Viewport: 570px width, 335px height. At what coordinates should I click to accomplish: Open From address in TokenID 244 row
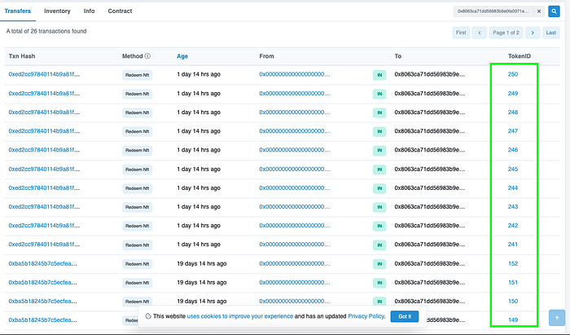295,188
